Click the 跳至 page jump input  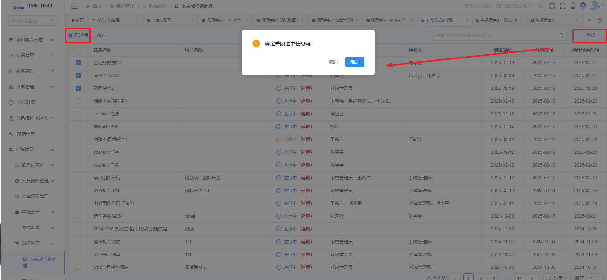coord(596,278)
